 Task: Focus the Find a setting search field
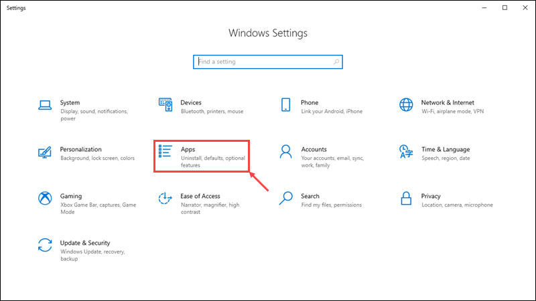pyautogui.click(x=268, y=62)
